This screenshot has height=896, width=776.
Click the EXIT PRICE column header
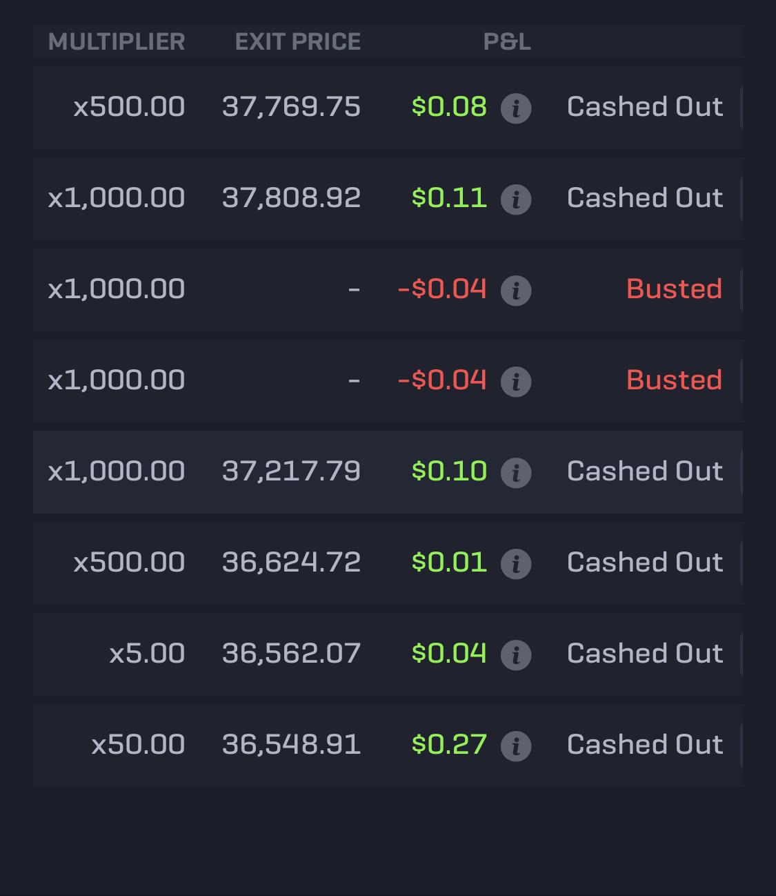(297, 42)
